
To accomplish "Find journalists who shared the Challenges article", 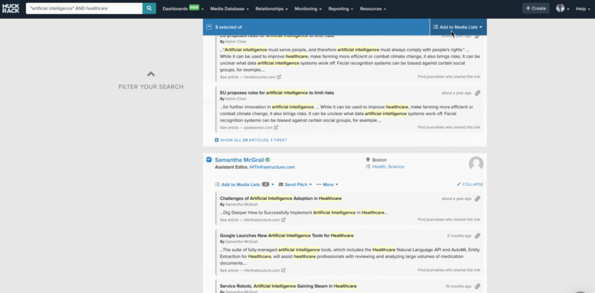I will click(449, 220).
